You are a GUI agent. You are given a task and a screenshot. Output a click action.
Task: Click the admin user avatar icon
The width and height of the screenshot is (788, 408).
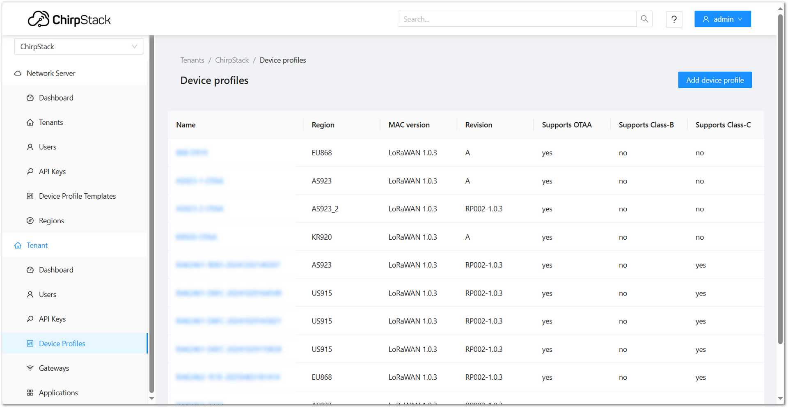tap(706, 19)
